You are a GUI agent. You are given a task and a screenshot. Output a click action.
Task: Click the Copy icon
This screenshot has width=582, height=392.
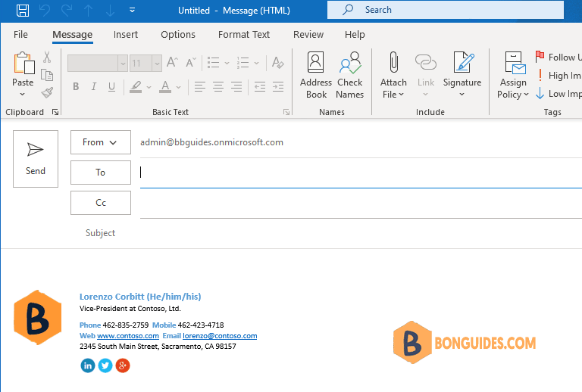click(x=47, y=75)
